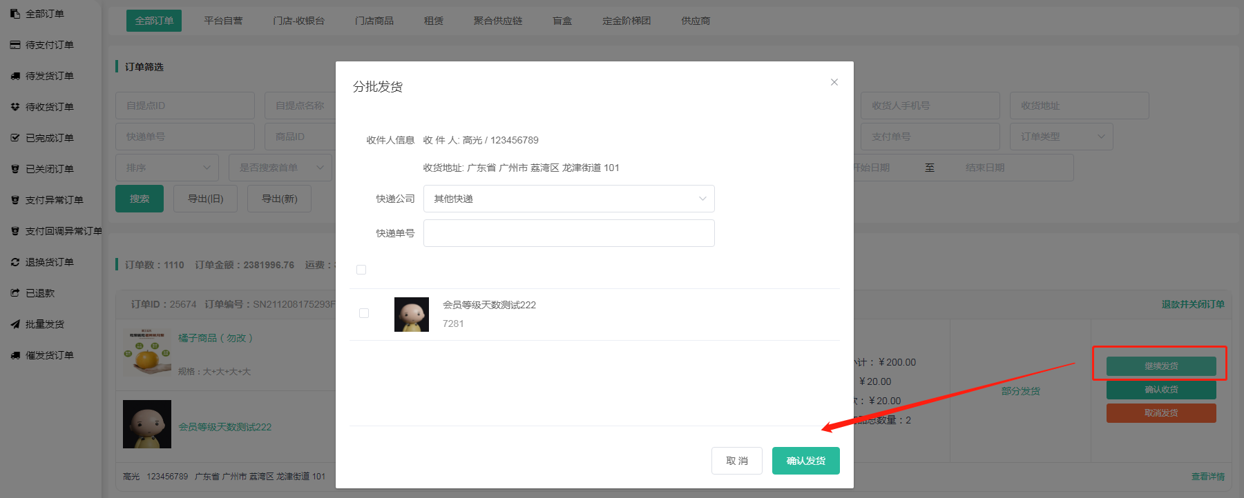Click the 已退款 sidebar icon
Viewport: 1244px width, 498px height.
coord(15,293)
